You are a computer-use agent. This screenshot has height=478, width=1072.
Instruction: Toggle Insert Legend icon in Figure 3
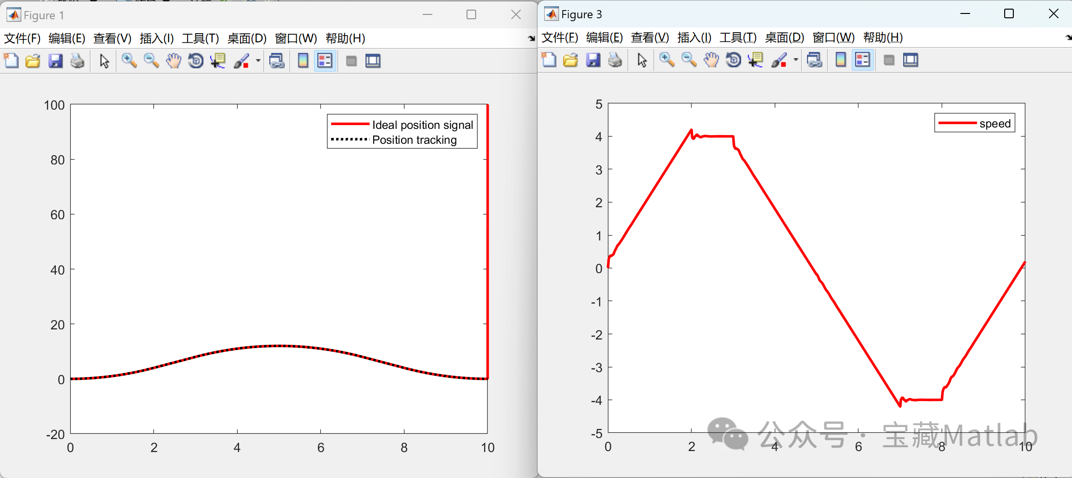pyautogui.click(x=863, y=60)
